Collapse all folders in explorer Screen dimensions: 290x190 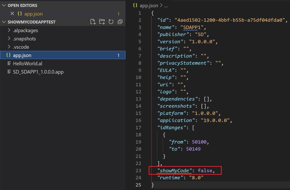point(120,22)
